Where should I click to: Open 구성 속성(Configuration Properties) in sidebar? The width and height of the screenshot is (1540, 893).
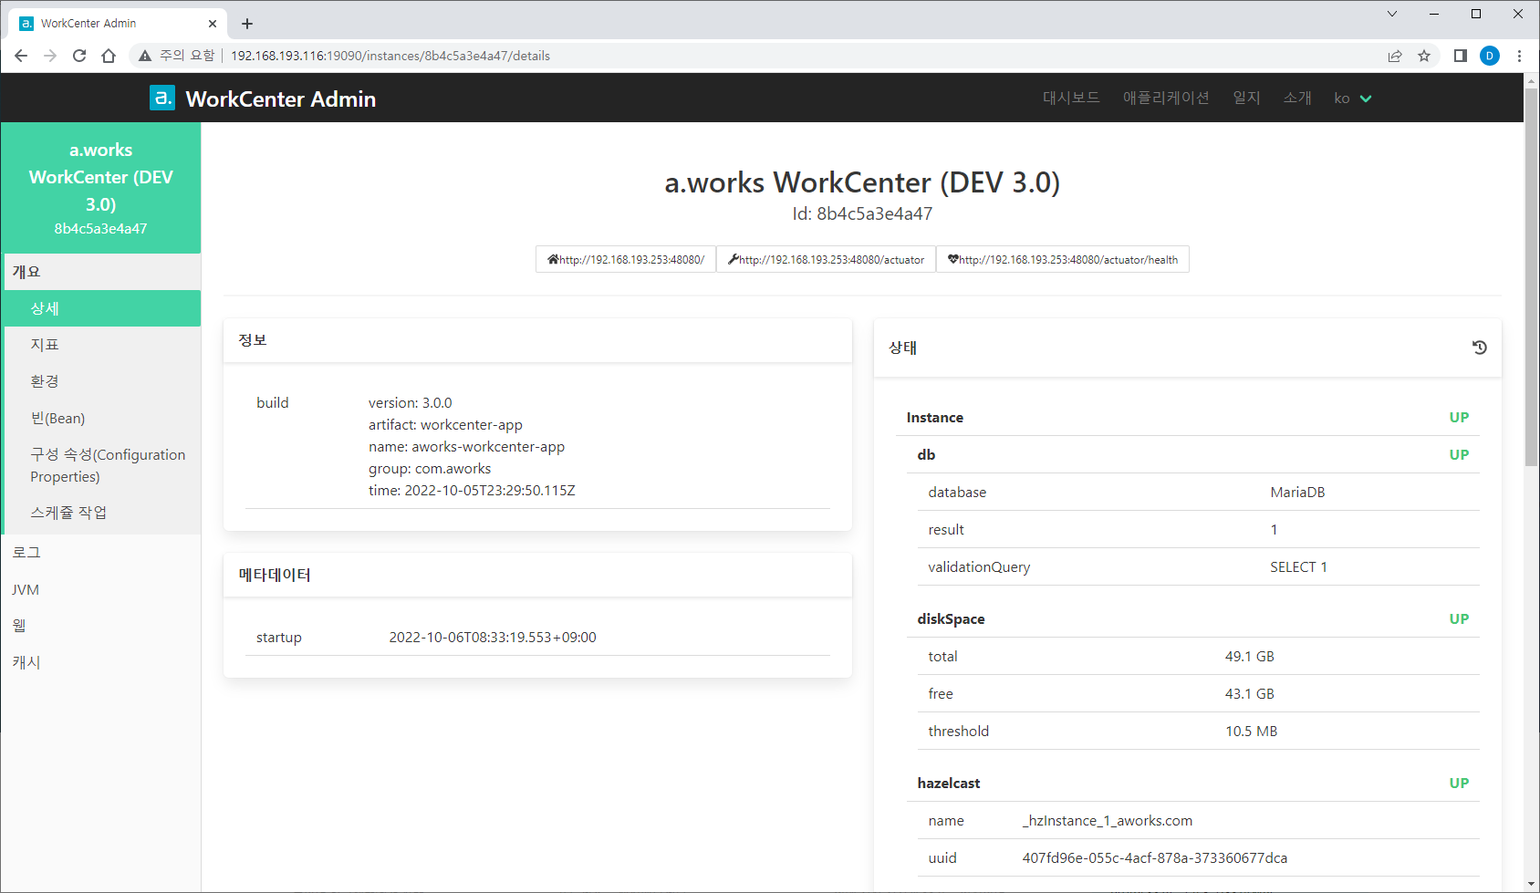(101, 465)
